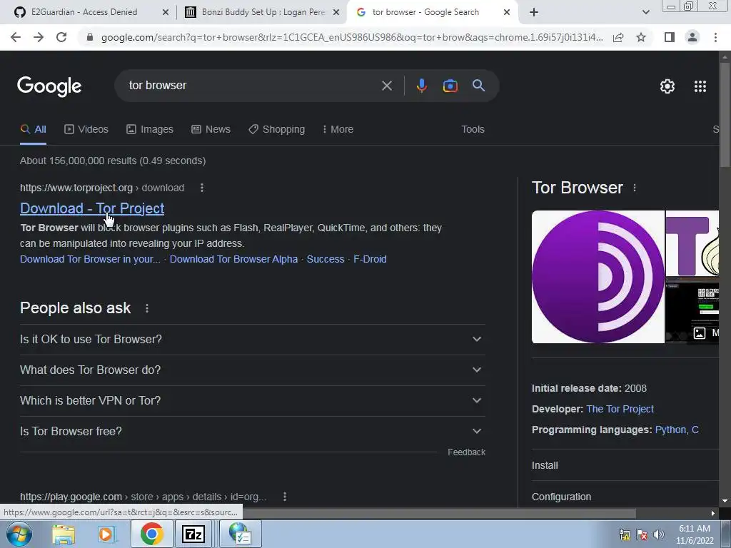Select the All results tab

point(33,130)
